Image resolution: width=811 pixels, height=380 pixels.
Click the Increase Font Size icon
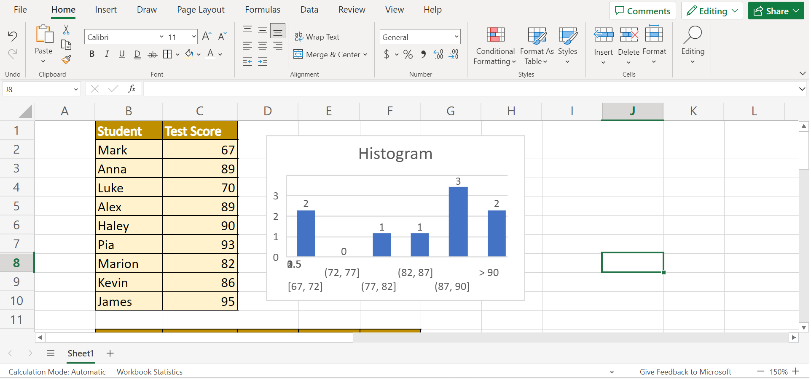(207, 36)
